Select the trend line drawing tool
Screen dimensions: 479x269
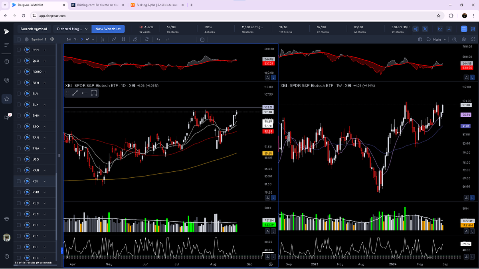coord(75,93)
